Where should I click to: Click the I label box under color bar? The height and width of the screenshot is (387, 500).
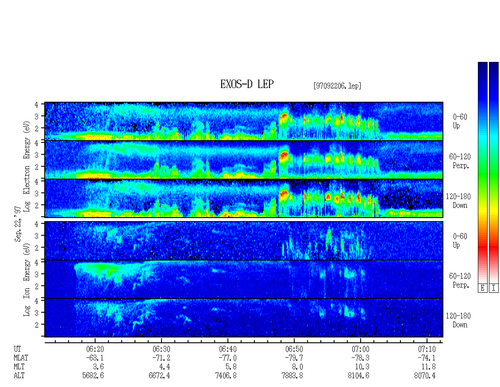coord(494,288)
